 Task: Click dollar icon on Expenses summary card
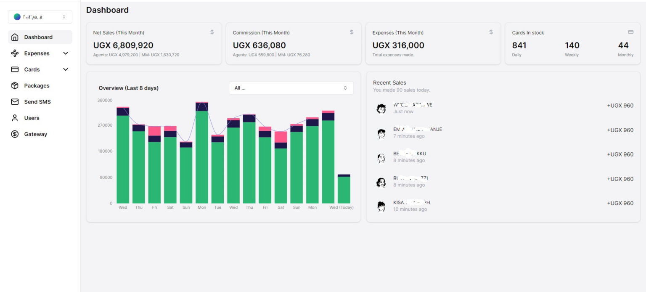tap(491, 32)
